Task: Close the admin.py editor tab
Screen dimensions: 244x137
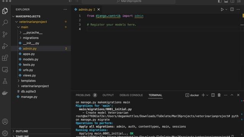Action: (x=99, y=10)
